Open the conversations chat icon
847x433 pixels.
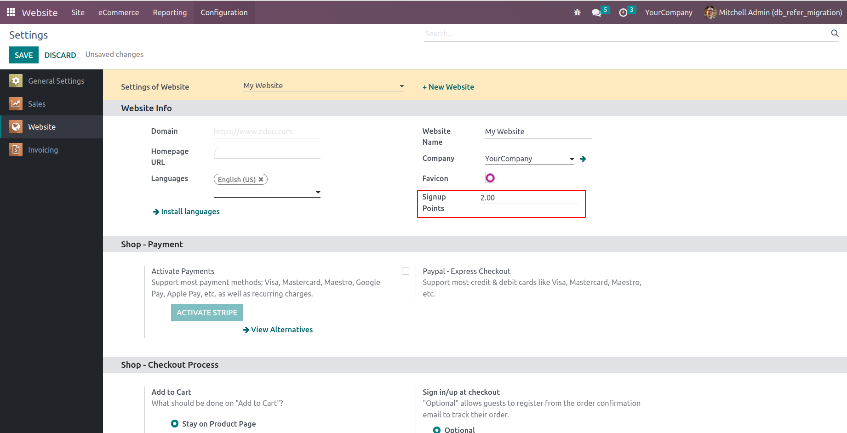point(596,12)
